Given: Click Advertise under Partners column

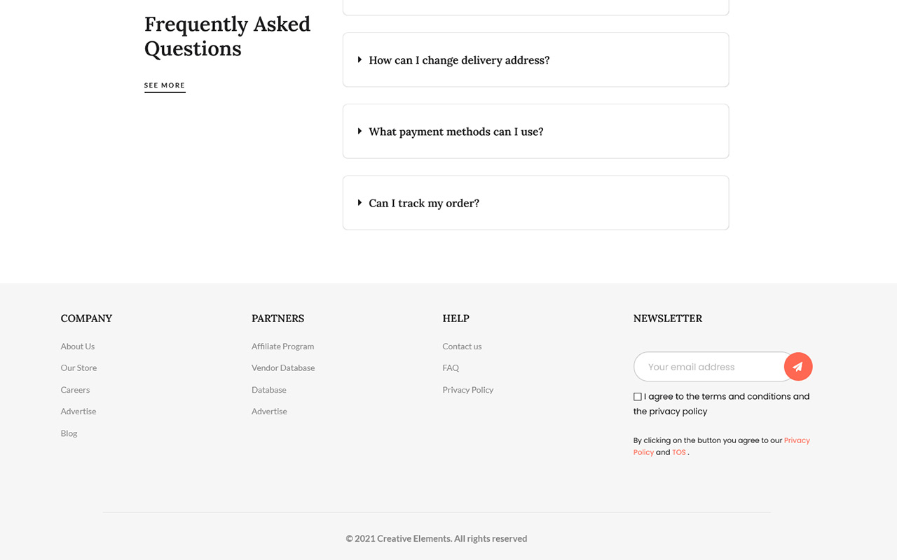Looking at the screenshot, I should [269, 412].
